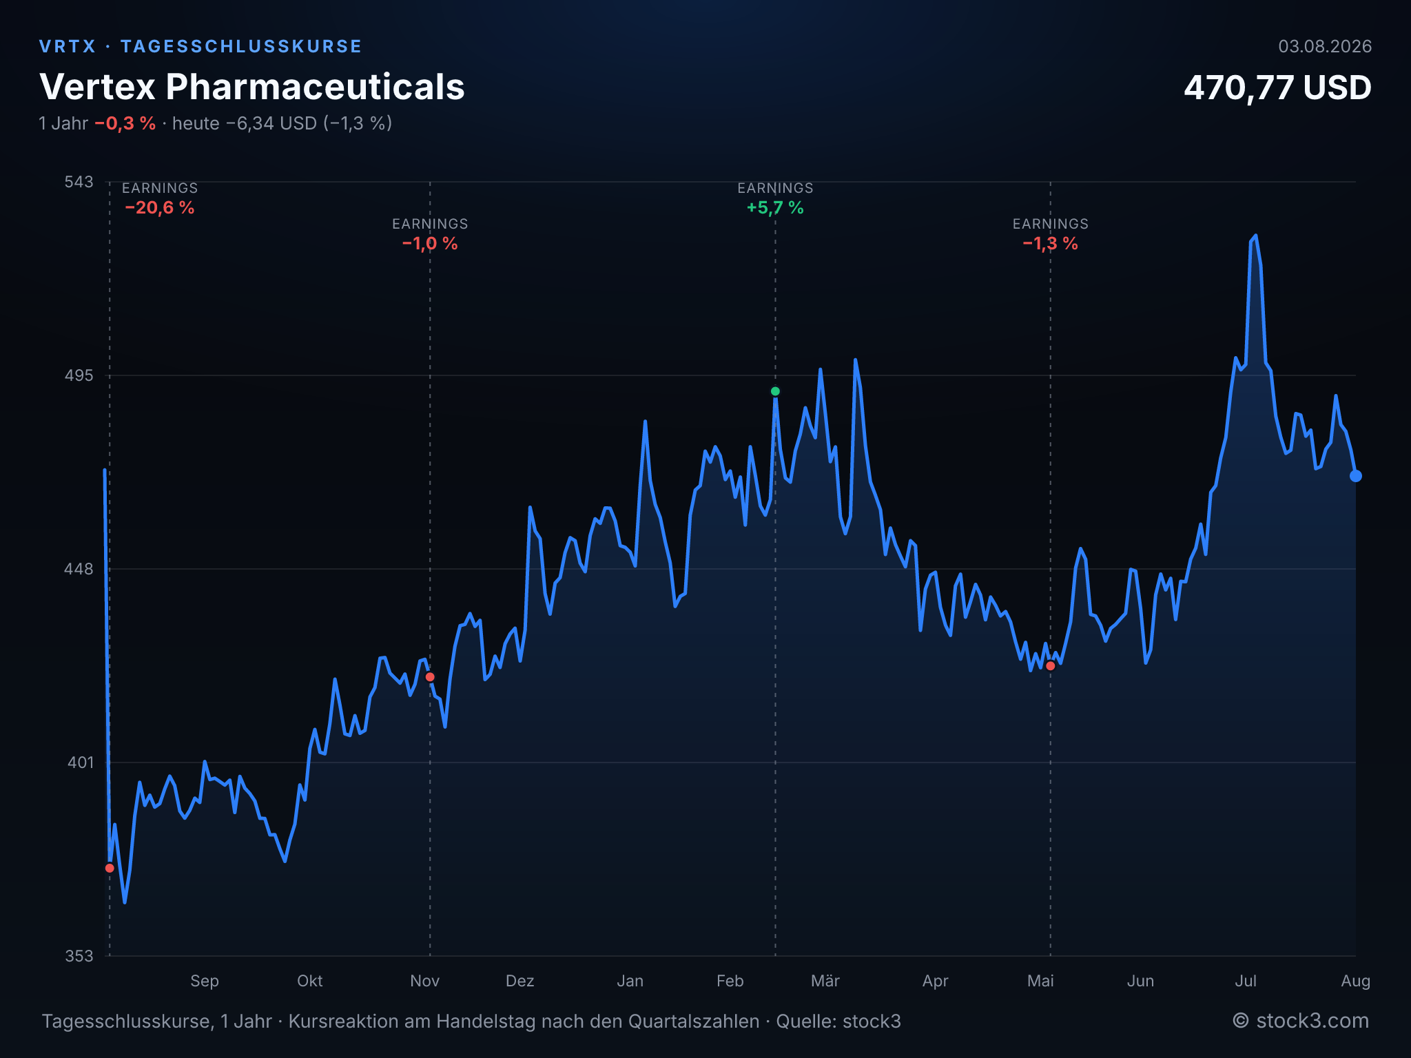Click the green earnings dot in February
Image resolution: width=1411 pixels, height=1058 pixels.
point(775,391)
